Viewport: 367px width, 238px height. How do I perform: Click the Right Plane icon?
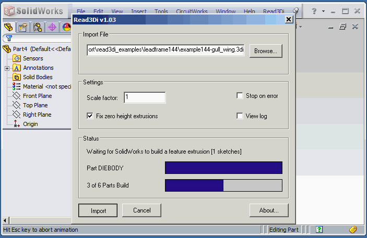(x=16, y=115)
